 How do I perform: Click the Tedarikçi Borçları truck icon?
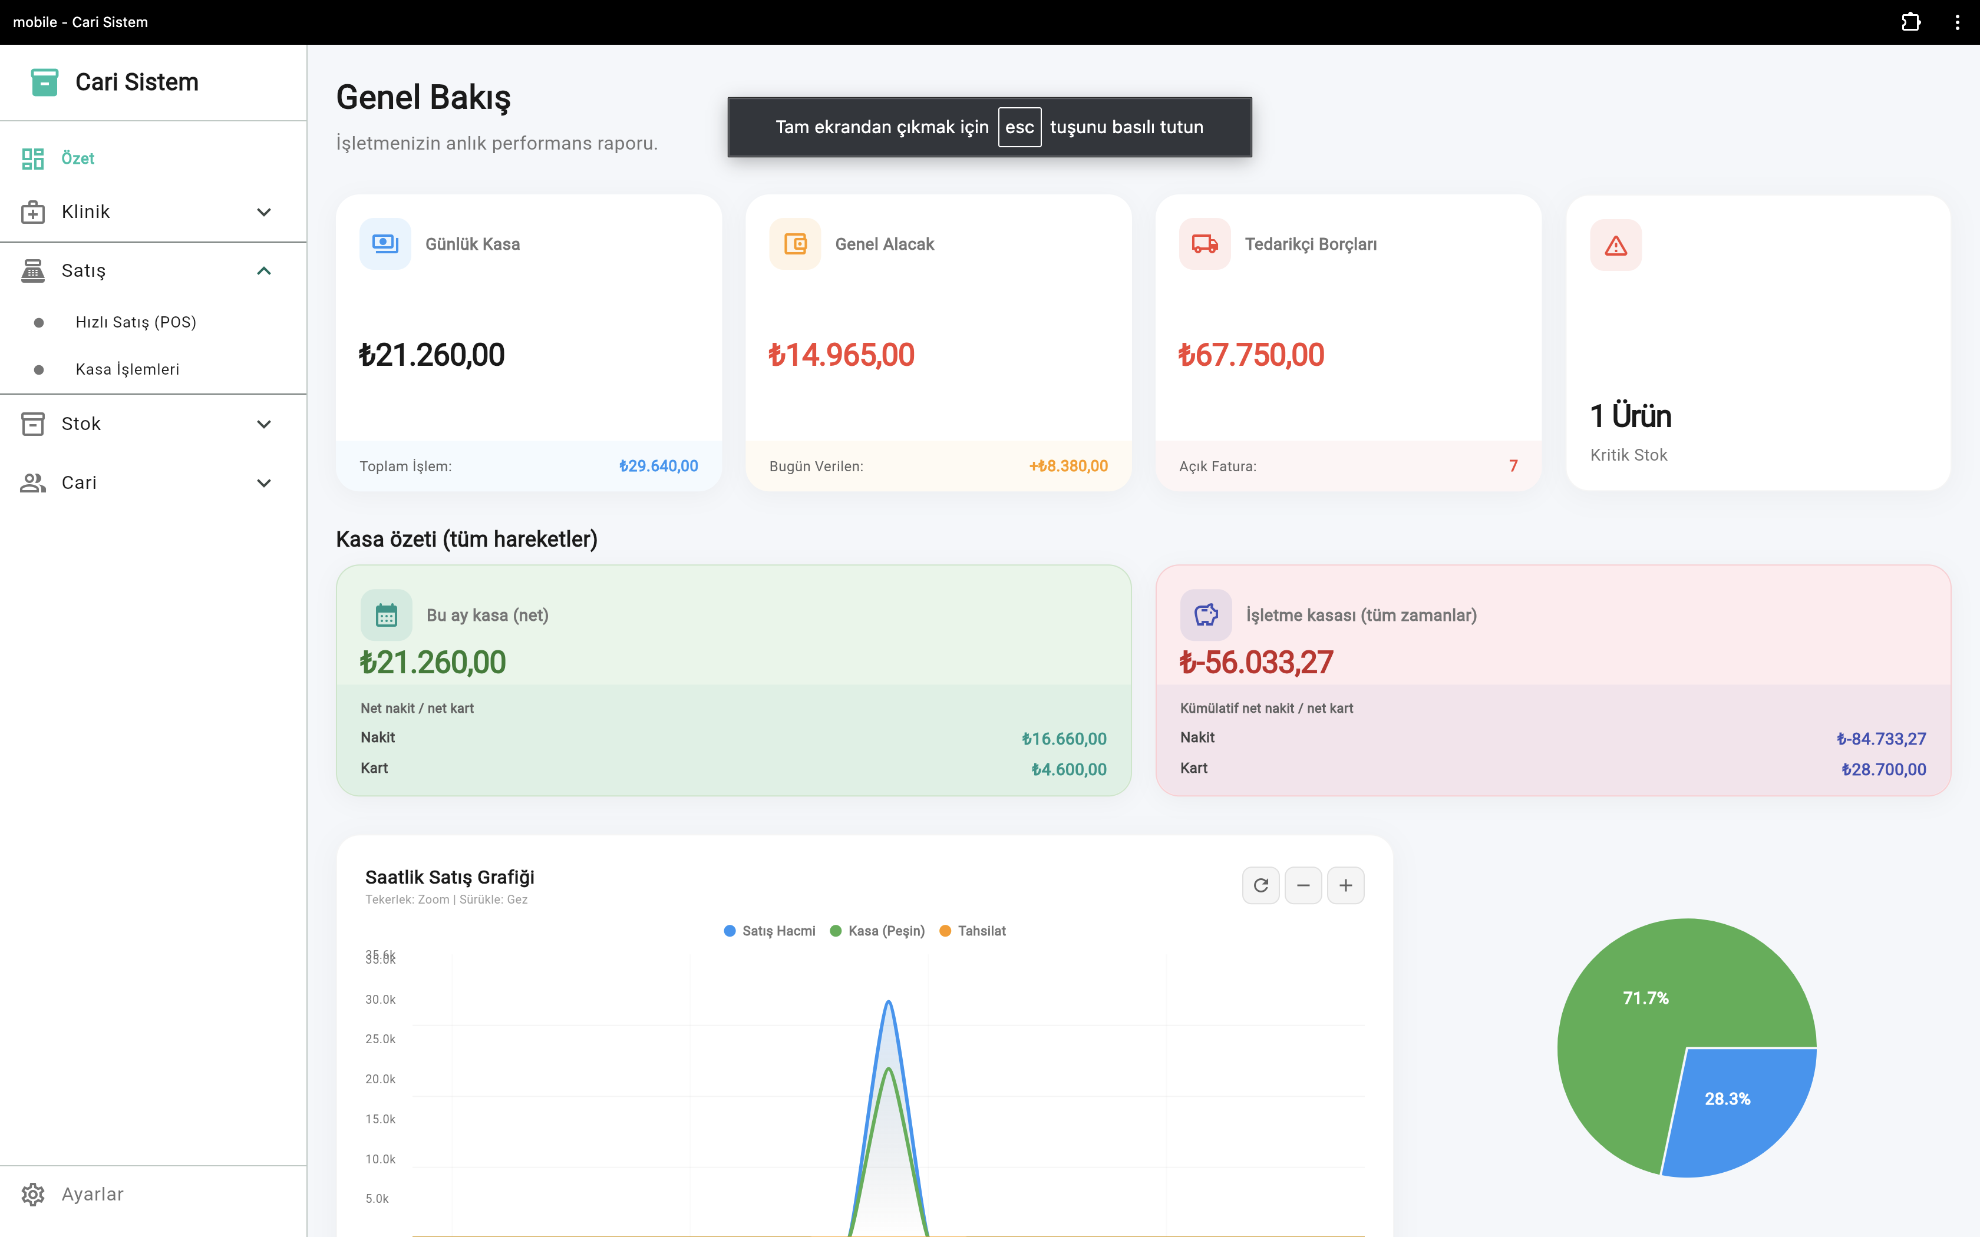tap(1205, 244)
